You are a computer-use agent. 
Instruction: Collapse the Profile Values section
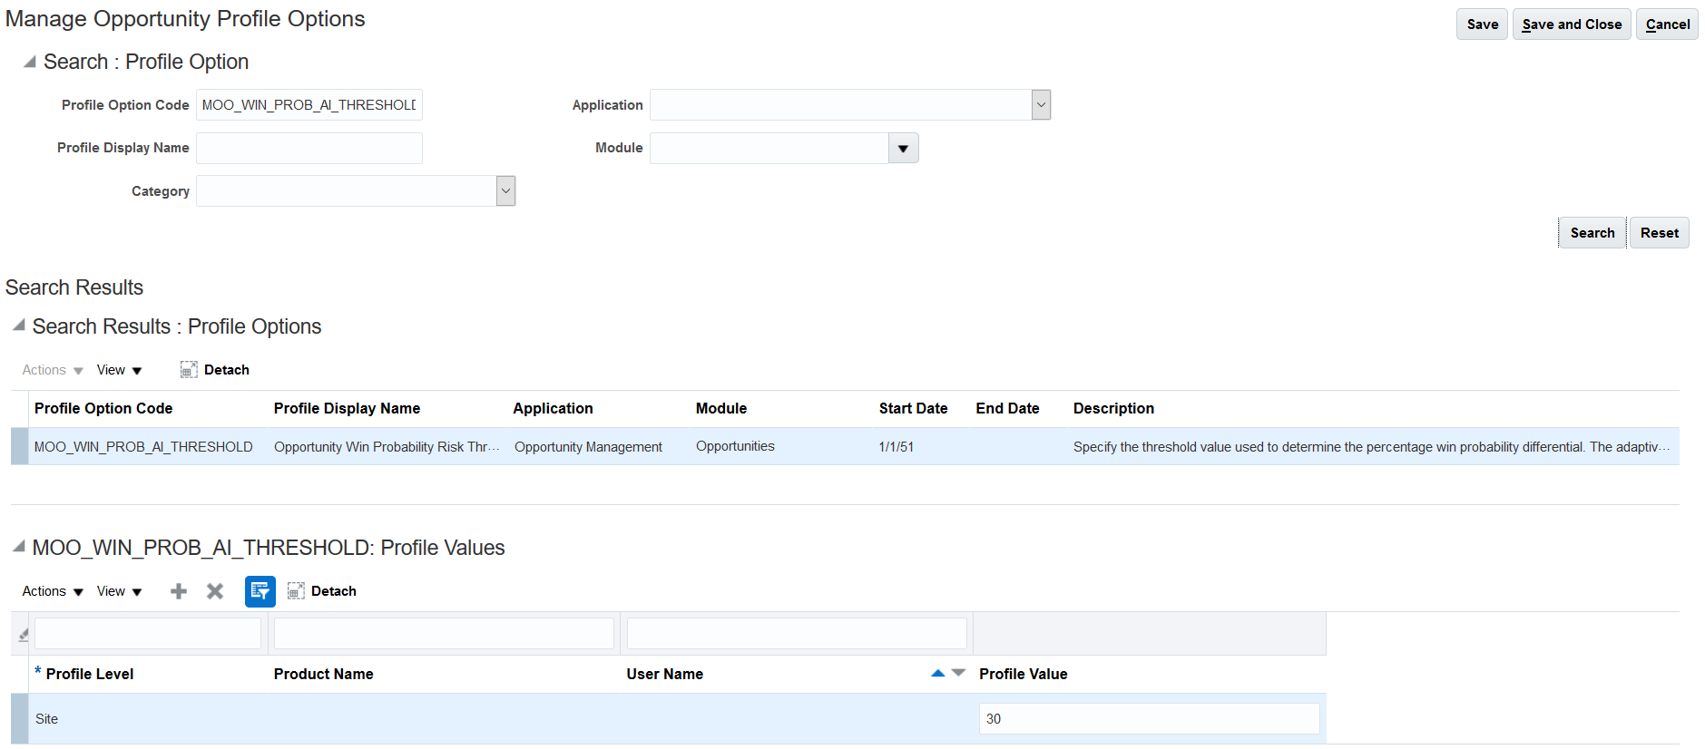19,547
